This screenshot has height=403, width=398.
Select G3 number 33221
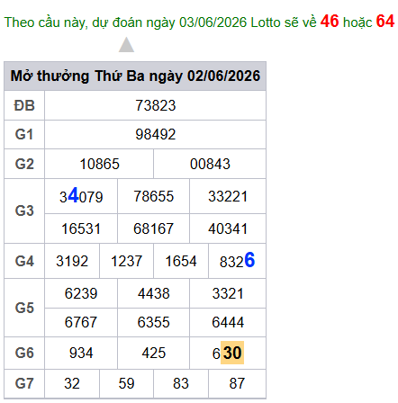228,196
